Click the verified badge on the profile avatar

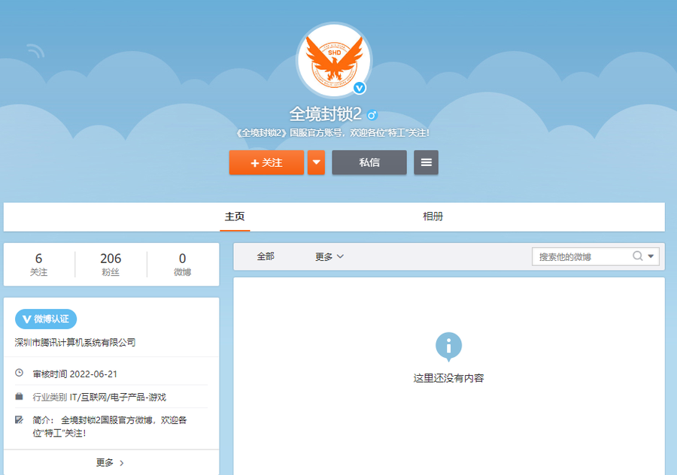359,88
